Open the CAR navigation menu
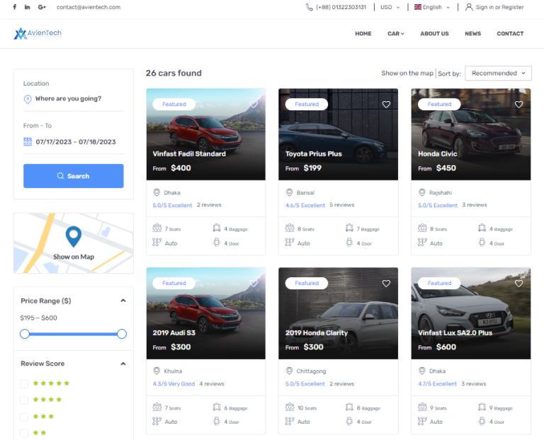Screen dimensions: 544x440 [x=396, y=33]
